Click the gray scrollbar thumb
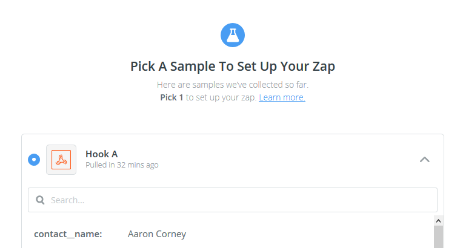 click(x=439, y=237)
